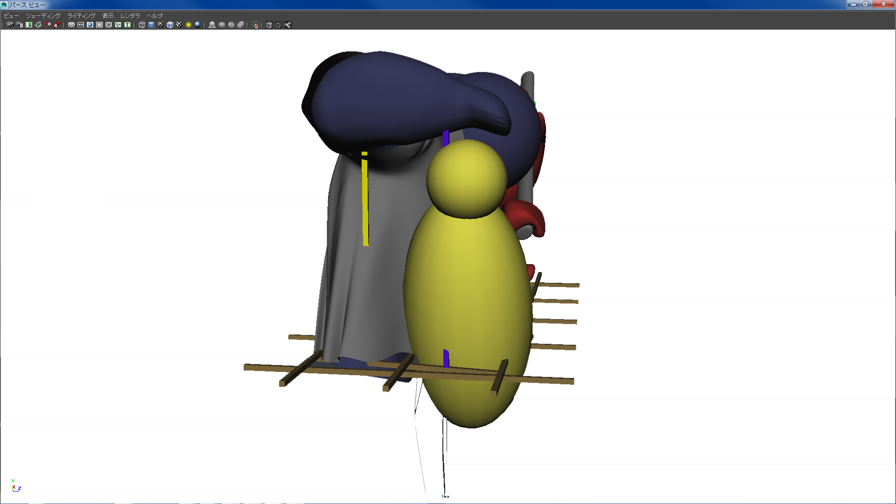Screen dimensions: 896x504
Task: Toggle isolate select icon
Action: [x=255, y=25]
